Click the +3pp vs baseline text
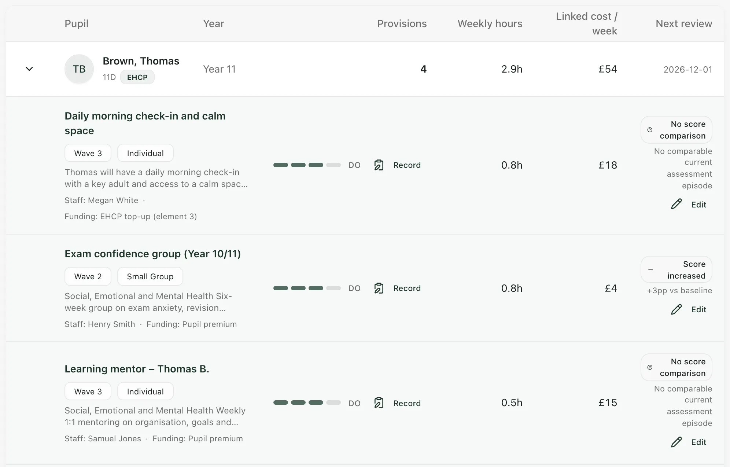 [679, 290]
